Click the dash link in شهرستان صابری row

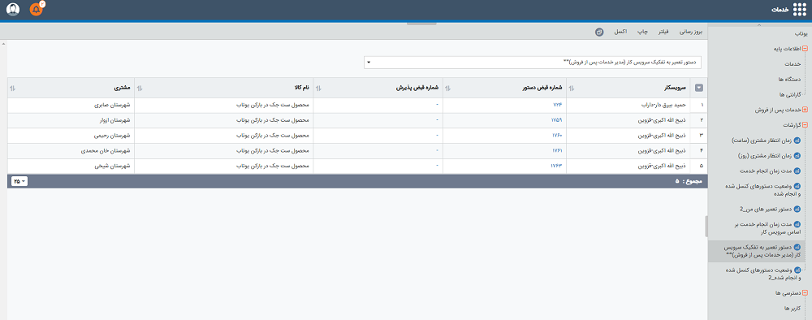coord(437,106)
